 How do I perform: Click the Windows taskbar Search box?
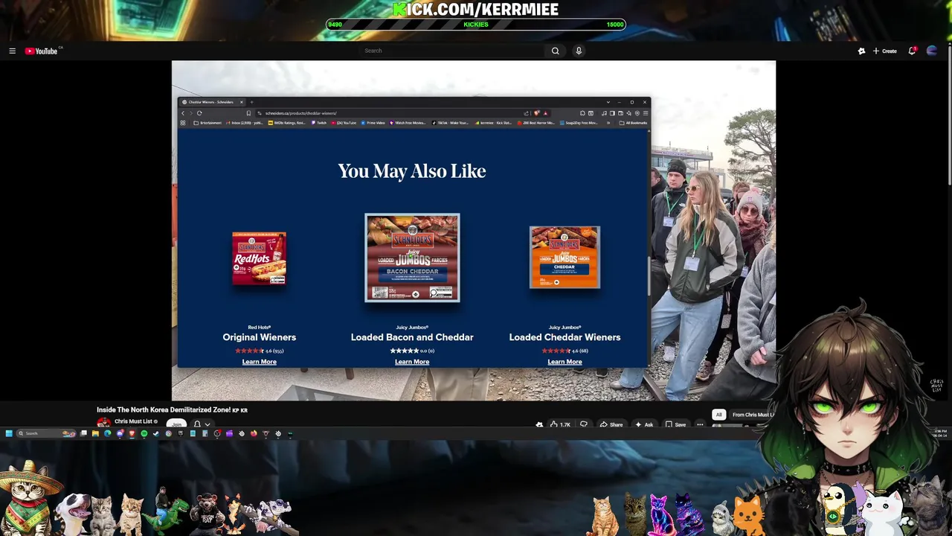(46, 433)
